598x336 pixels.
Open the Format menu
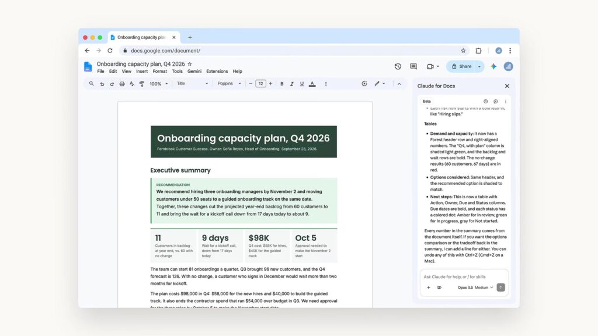click(160, 71)
